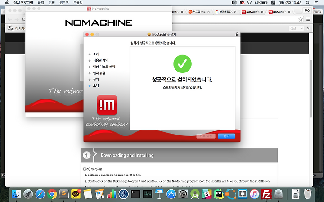Select the 소개 step in the installer sidebar

pos(96,54)
